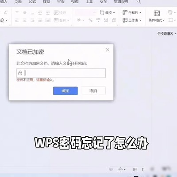Screen dimensions: 177x177
Task: Toggle 换行 text wrapping
Action: 60,13
